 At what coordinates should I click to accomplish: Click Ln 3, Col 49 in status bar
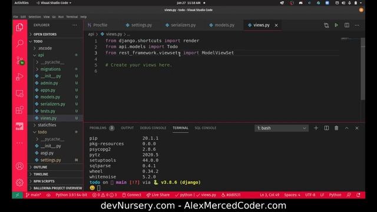(270, 195)
